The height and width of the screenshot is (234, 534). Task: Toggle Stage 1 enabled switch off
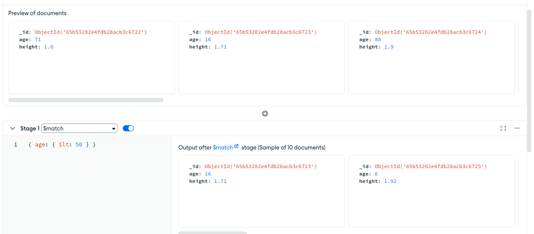pos(128,128)
